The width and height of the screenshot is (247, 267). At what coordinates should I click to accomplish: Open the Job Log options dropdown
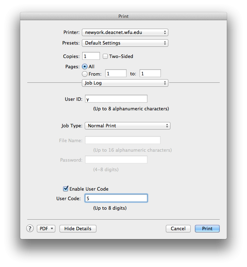coord(125,83)
